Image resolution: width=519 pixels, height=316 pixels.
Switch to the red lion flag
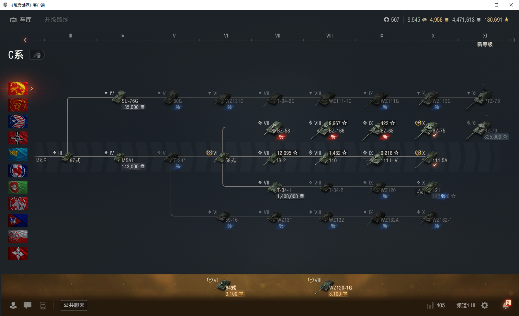click(18, 204)
